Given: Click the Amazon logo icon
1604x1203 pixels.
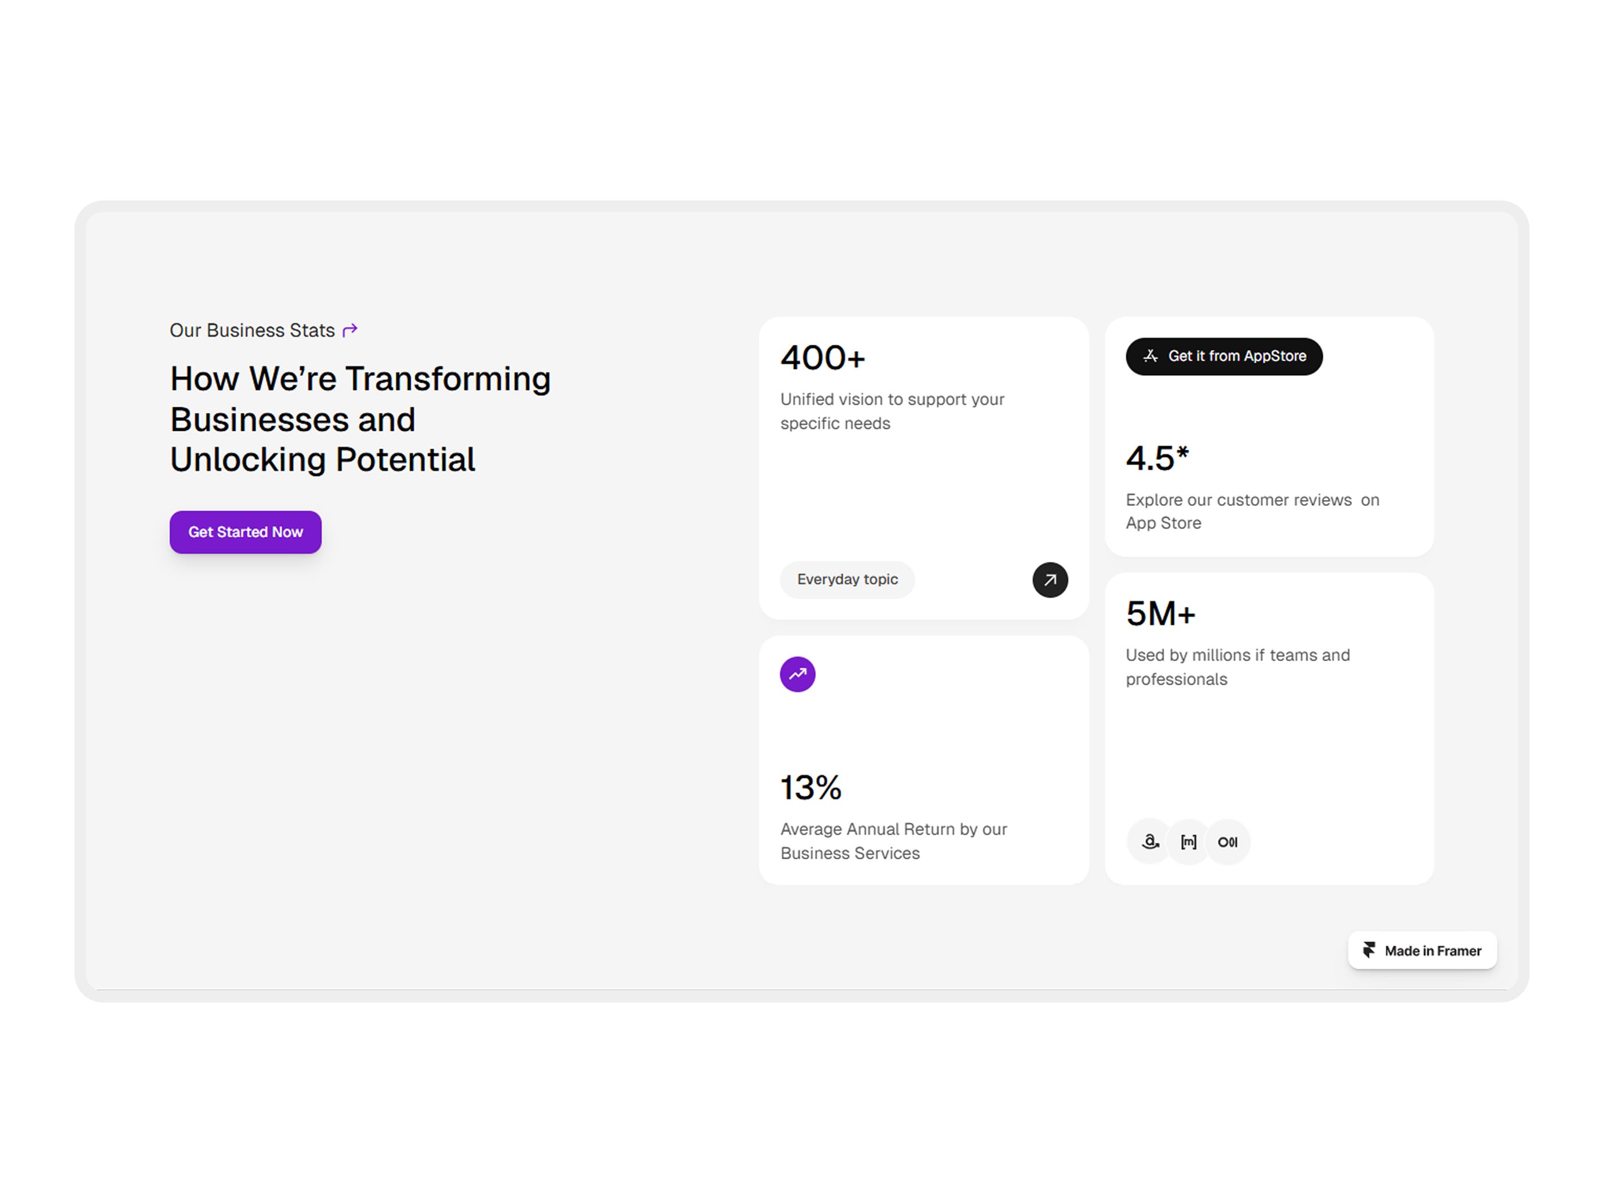Looking at the screenshot, I should coord(1150,842).
